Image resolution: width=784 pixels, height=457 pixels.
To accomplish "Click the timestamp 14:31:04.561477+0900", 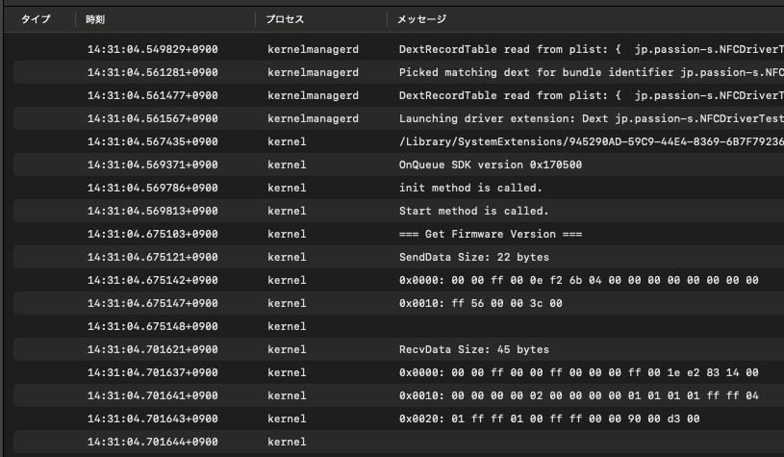I will point(152,95).
